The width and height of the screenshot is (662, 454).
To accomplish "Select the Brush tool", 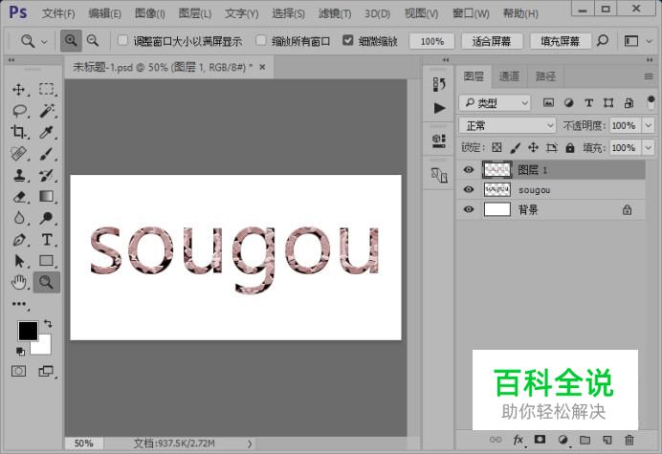I will 47,154.
